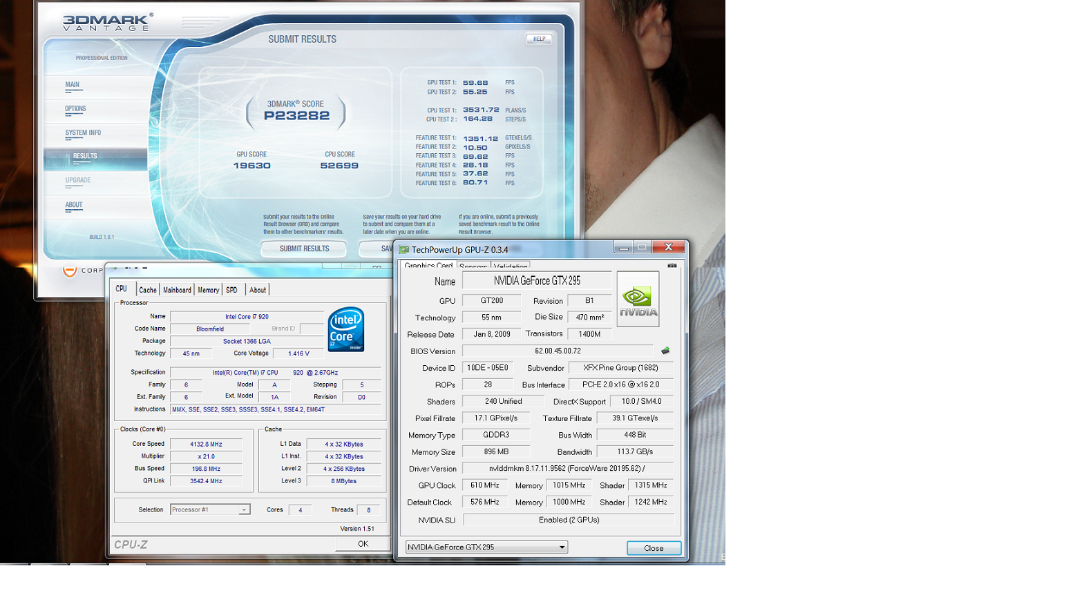Image resolution: width=1075 pixels, height=604 pixels.
Task: Click the Code Name value Bloomfield
Action: tap(210, 329)
